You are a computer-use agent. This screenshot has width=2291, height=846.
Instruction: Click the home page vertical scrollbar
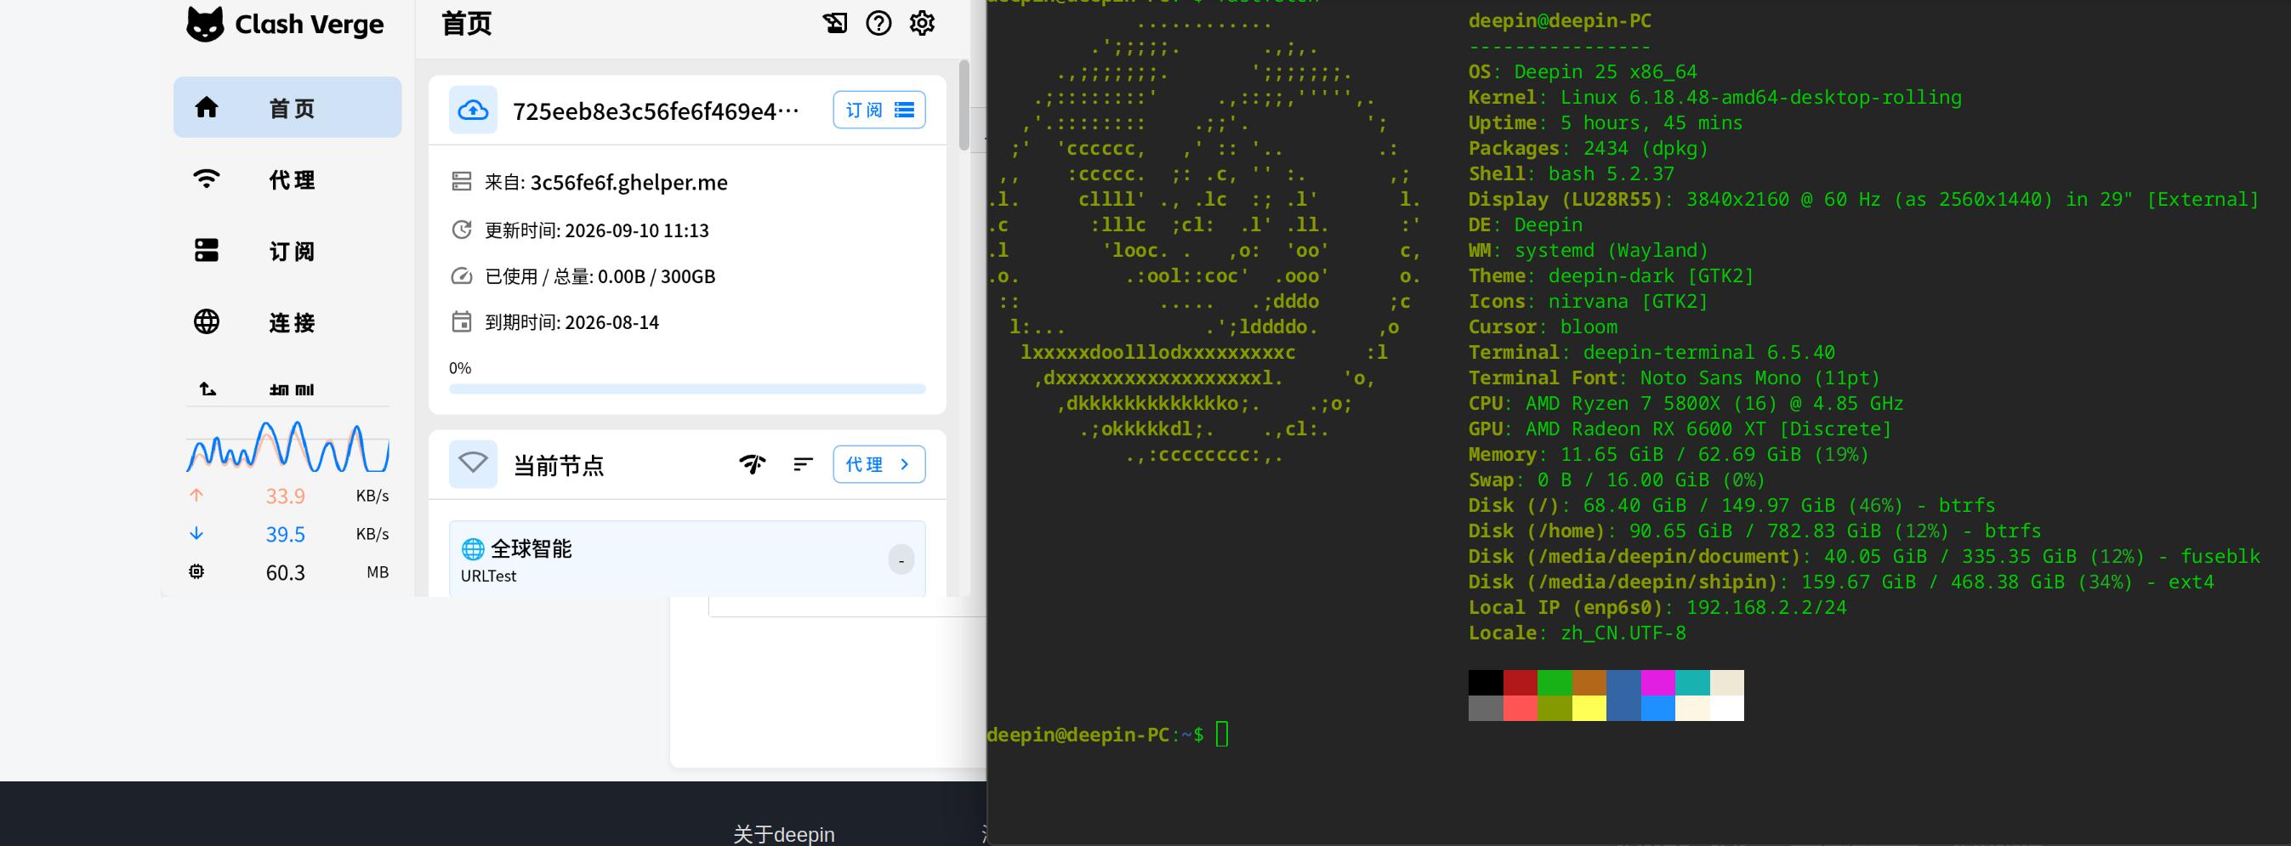click(964, 105)
